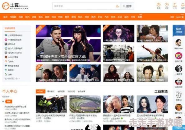Go to 首页 in the orange nav bar
The image size is (185, 130).
[5, 17]
